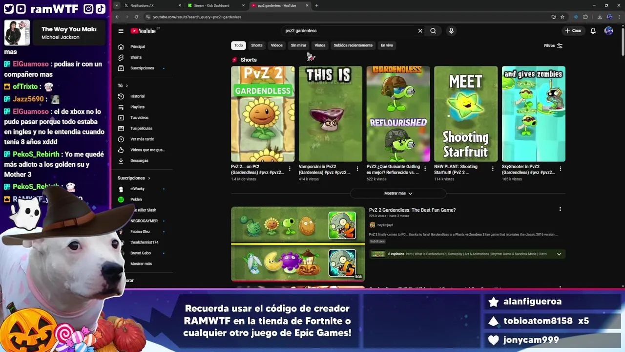
Task: Open the notifications bell
Action: click(593, 31)
